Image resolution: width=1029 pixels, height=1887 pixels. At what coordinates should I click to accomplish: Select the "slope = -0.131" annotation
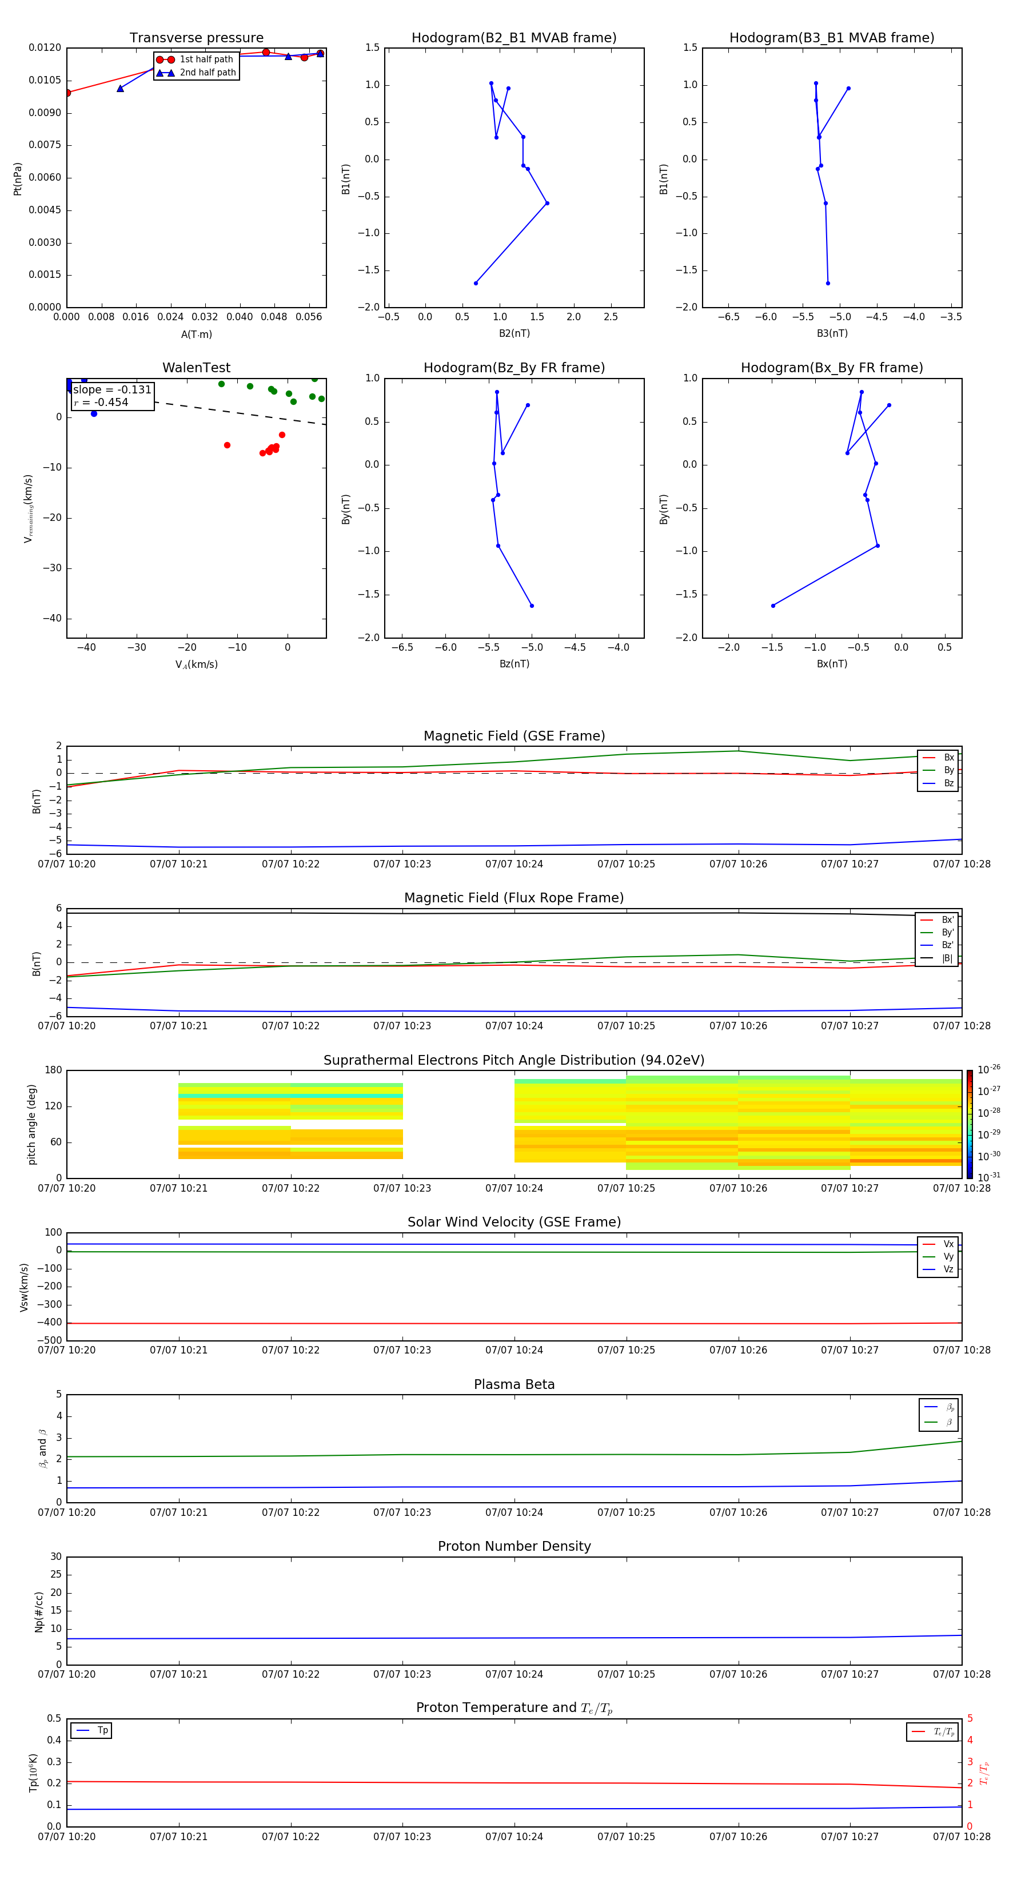[x=112, y=390]
